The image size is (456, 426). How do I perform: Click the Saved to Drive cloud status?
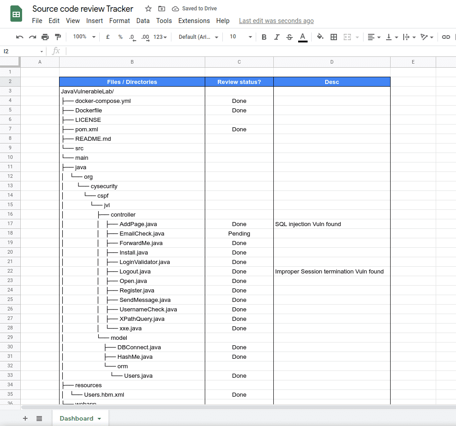[194, 9]
